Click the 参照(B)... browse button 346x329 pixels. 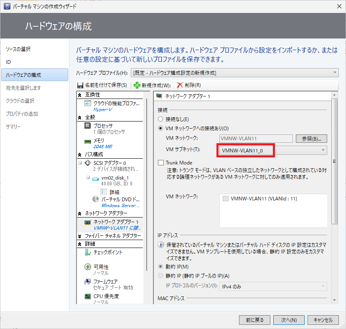(311, 139)
